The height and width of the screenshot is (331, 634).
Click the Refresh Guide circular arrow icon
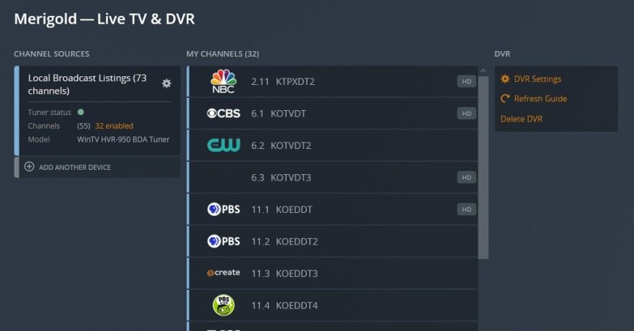pos(505,99)
